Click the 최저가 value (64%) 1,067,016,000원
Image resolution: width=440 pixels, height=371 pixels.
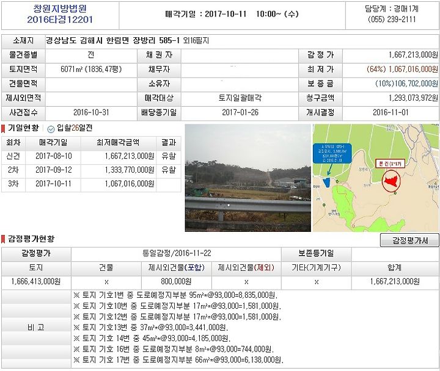402,69
